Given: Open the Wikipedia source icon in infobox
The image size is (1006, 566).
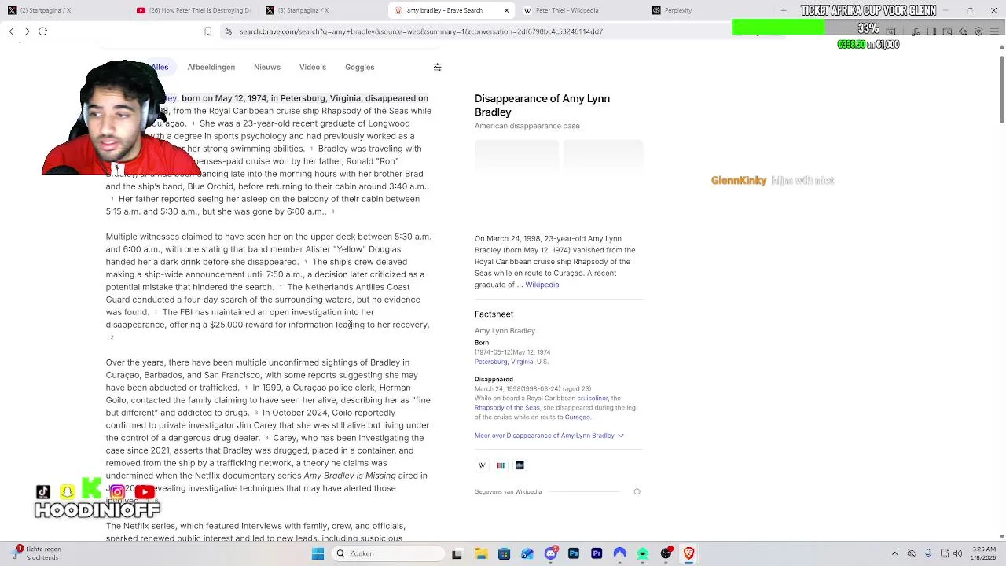Looking at the screenshot, I should [482, 465].
